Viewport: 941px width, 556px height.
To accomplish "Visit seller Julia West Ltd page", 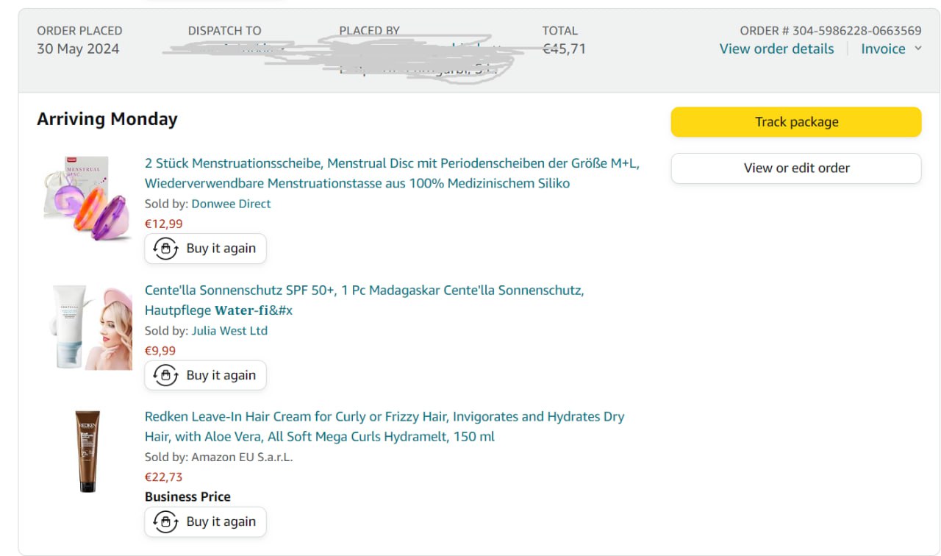I will point(229,331).
